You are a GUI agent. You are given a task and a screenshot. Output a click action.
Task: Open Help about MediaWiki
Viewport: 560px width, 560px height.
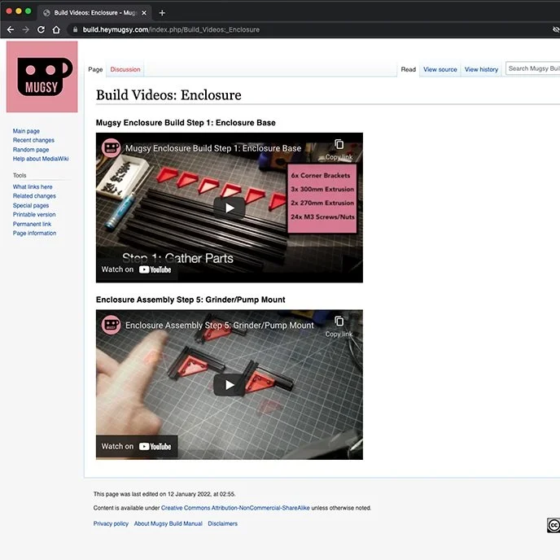(x=41, y=159)
